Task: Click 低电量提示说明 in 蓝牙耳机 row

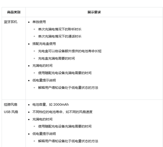Action: click(44, 80)
